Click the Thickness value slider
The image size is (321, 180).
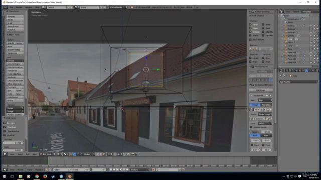(x=13, y=143)
